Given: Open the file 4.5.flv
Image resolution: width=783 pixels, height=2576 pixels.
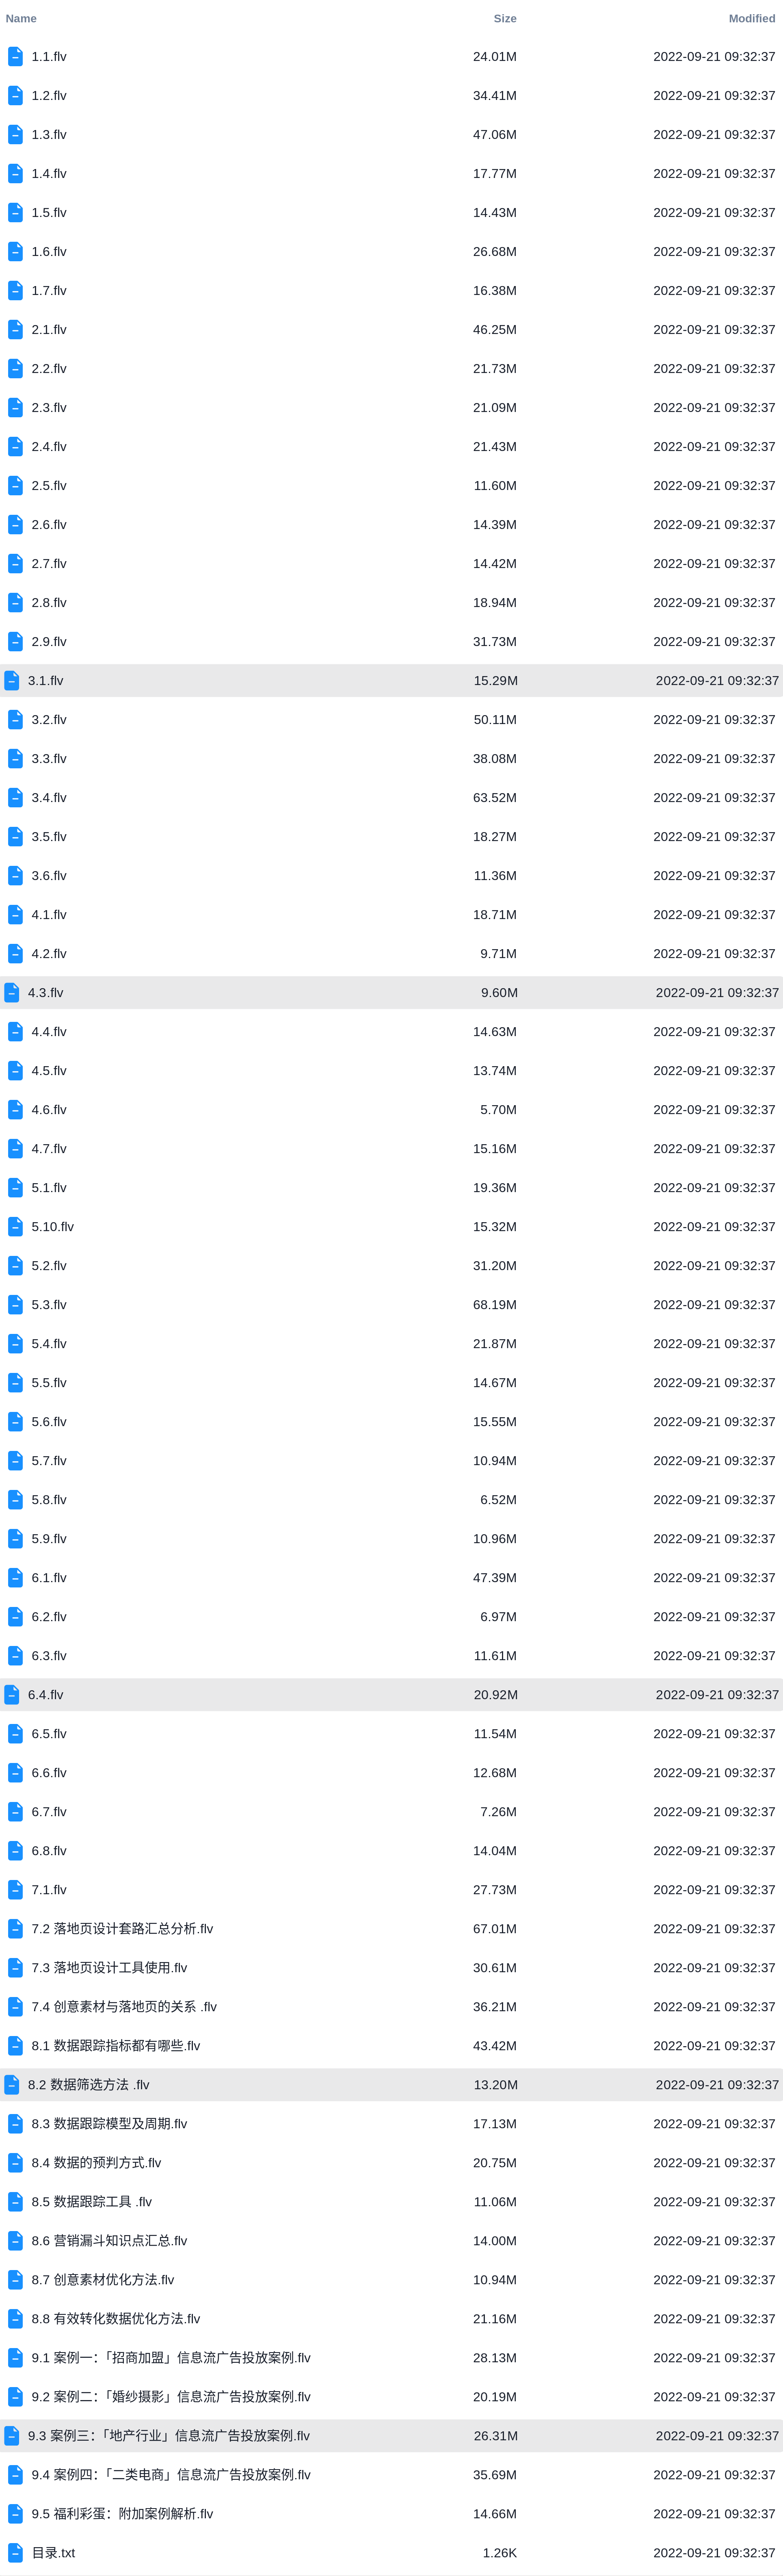Looking at the screenshot, I should tap(49, 1071).
